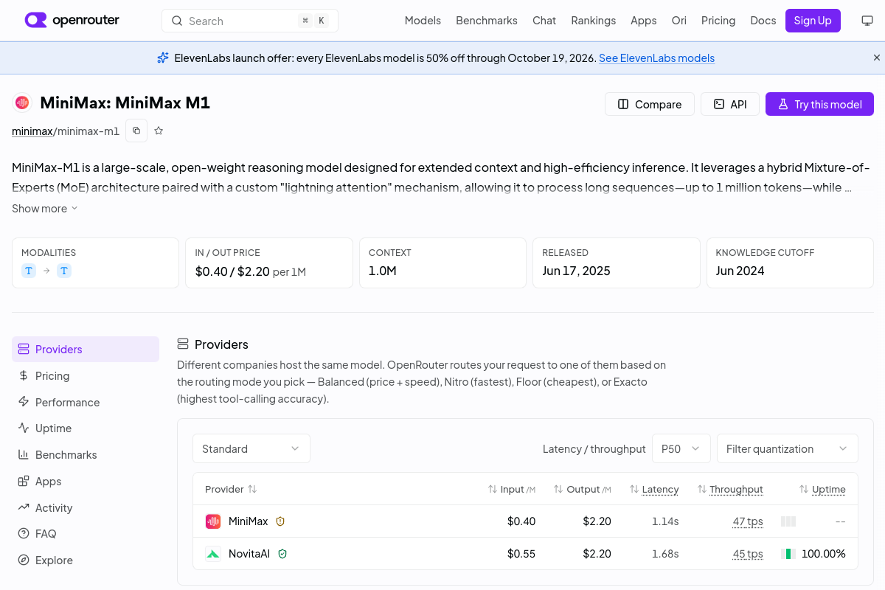
Task: Open the Compare button
Action: 650,104
